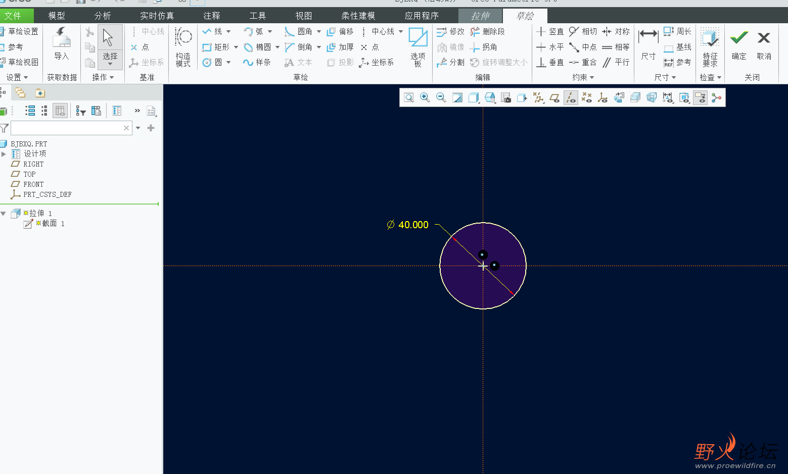
Task: Open the Line (线) tool dropdown arrow
Action: coord(228,31)
